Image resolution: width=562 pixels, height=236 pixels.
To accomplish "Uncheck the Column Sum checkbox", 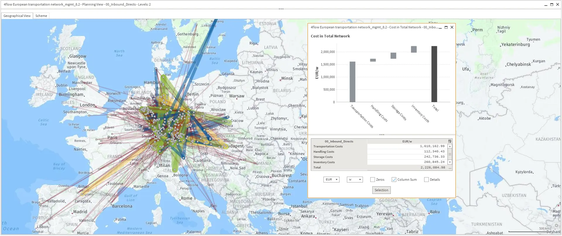I will click(x=394, y=180).
